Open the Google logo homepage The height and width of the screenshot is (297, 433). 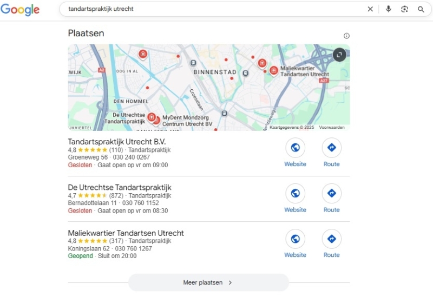point(20,9)
